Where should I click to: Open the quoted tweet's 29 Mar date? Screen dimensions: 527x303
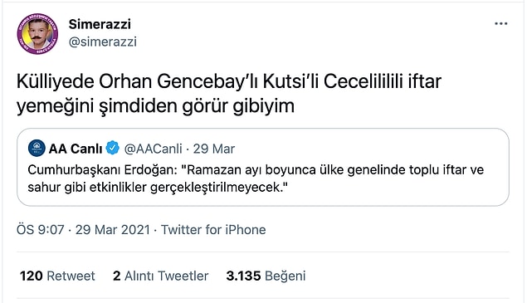click(214, 149)
